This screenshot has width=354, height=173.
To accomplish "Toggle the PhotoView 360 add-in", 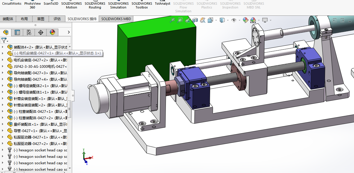I will 33,5.
